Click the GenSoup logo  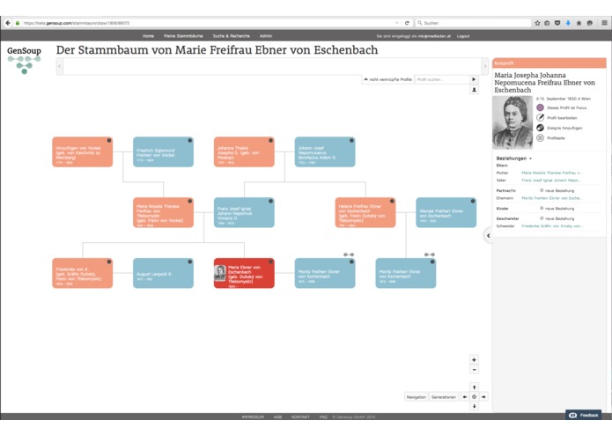tap(24, 59)
